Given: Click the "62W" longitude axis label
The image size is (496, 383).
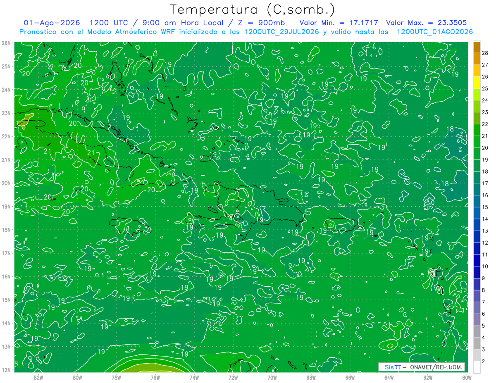Looking at the screenshot, I should [428, 377].
